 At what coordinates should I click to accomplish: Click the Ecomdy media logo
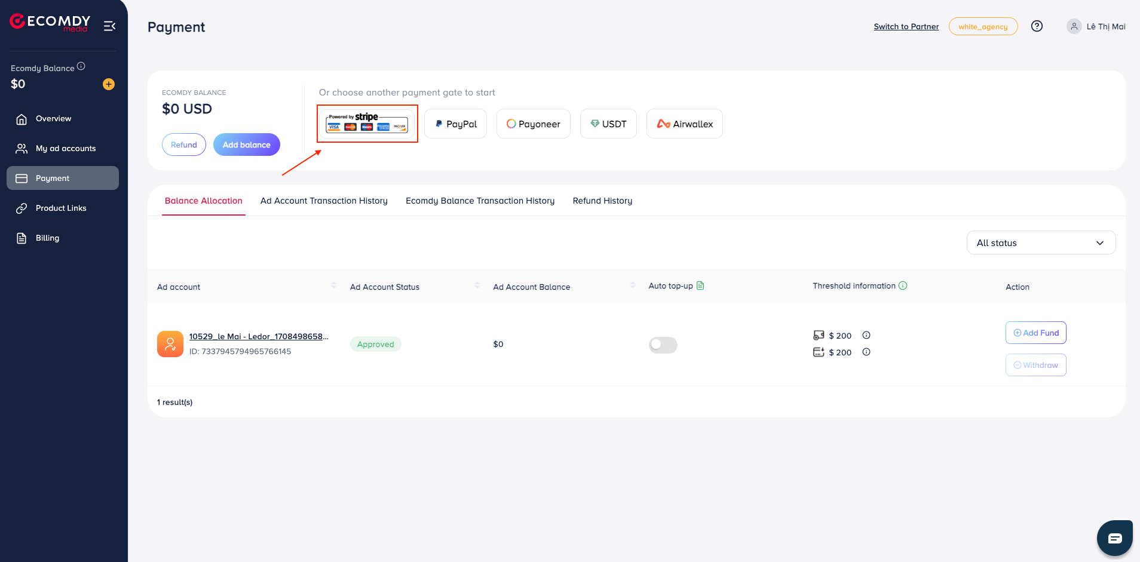(50, 22)
